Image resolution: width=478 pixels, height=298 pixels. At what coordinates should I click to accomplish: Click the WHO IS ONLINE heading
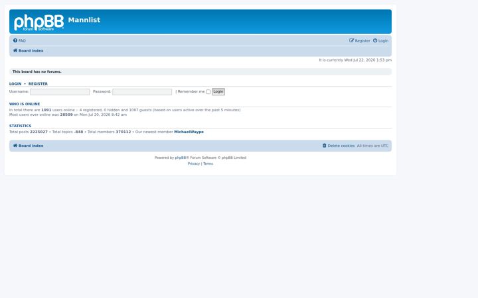pos(25,104)
